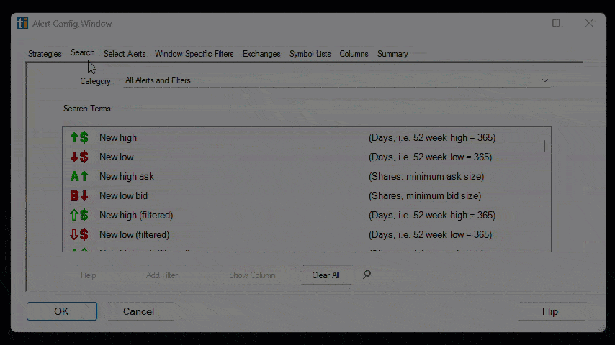Screen dimensions: 615x345
Task: Click the New low (filtered) icon
Action: [x=79, y=234]
